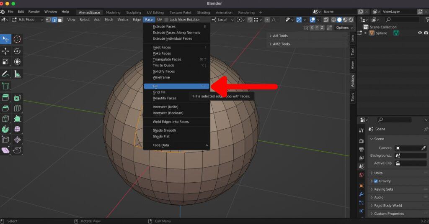This screenshot has height=224, width=429.
Task: Open the Edit Mode dropdown
Action: click(27, 20)
